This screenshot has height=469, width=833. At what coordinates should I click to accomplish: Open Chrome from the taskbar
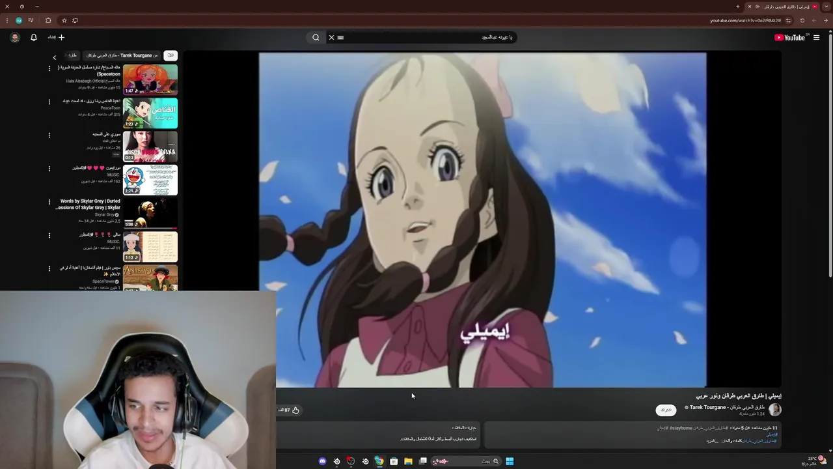[379, 461]
